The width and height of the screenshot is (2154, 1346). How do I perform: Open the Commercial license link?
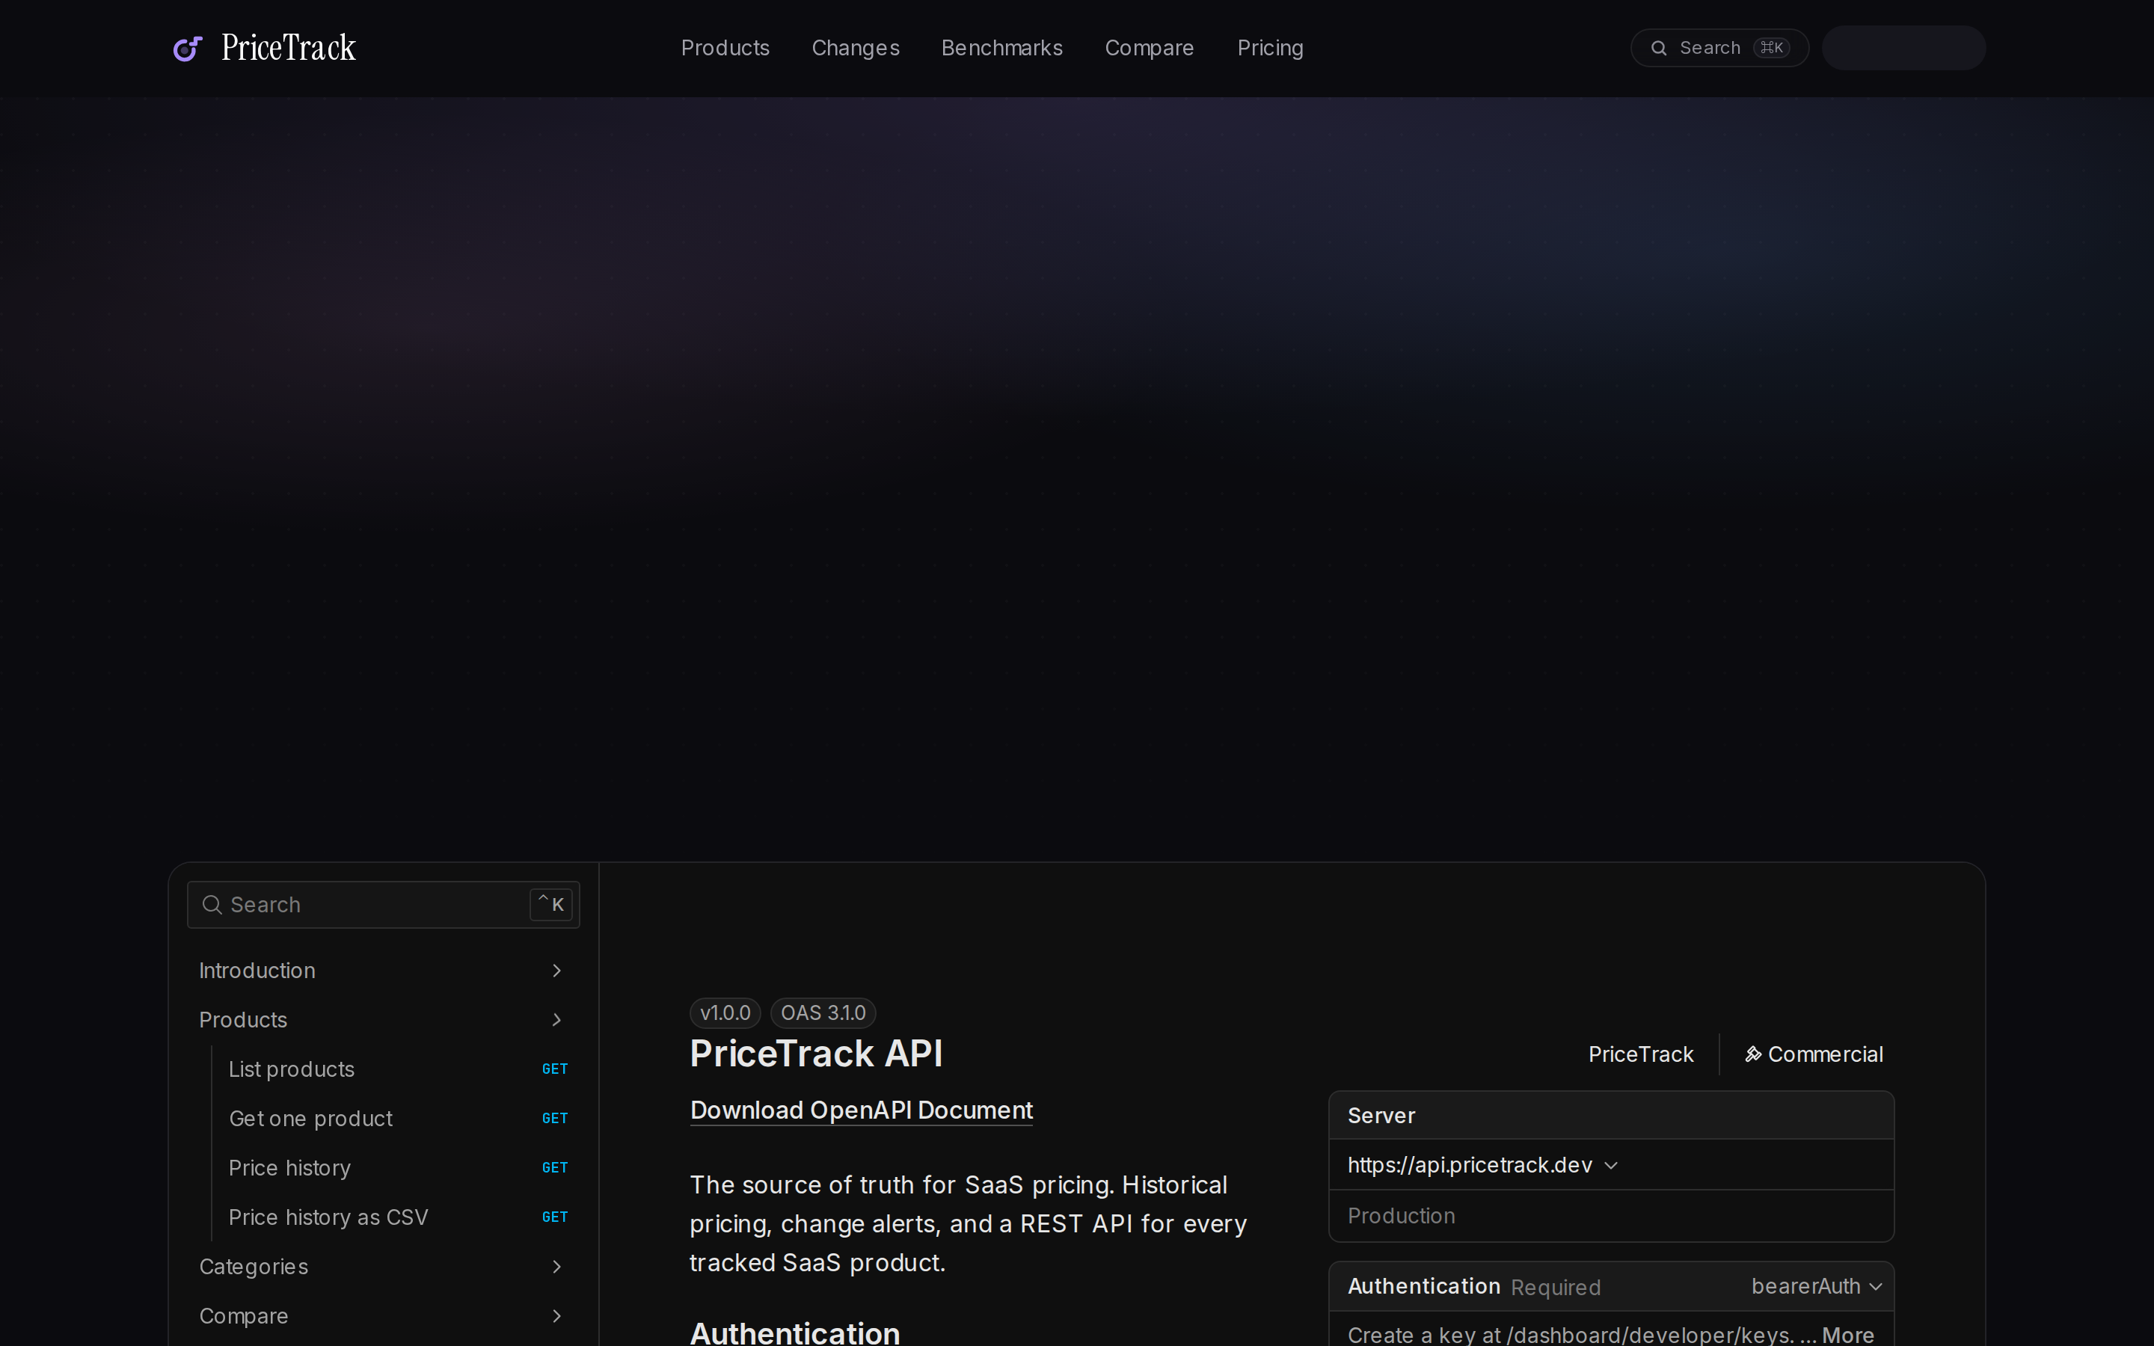(x=1813, y=1054)
